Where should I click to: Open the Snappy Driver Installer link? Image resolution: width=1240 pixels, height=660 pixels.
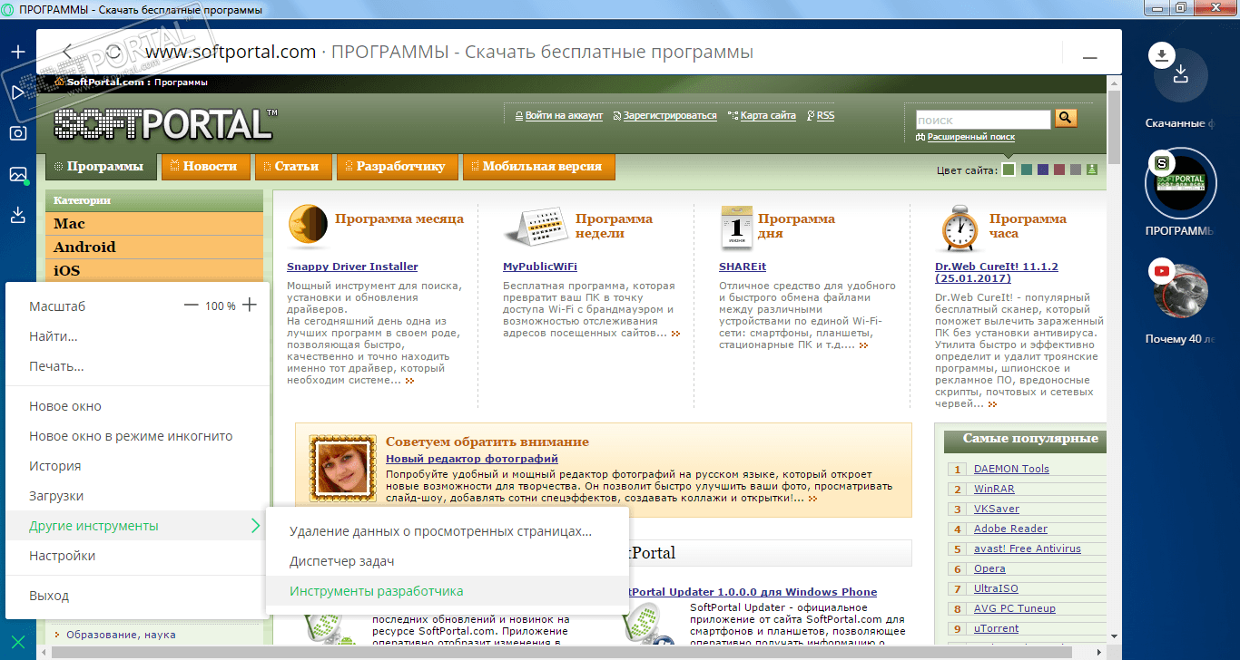(352, 267)
